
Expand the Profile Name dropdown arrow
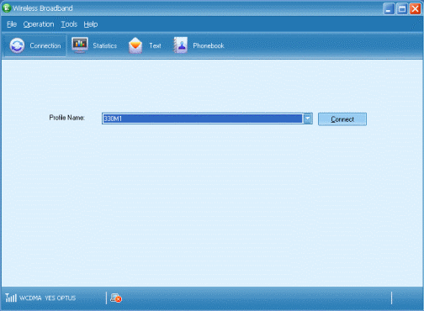pyautogui.click(x=308, y=119)
